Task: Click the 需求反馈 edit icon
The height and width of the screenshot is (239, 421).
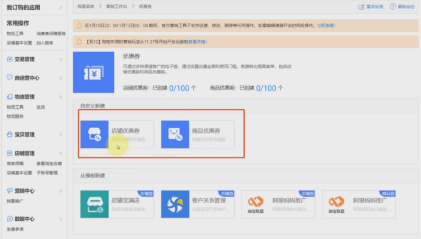Action: (x=361, y=7)
